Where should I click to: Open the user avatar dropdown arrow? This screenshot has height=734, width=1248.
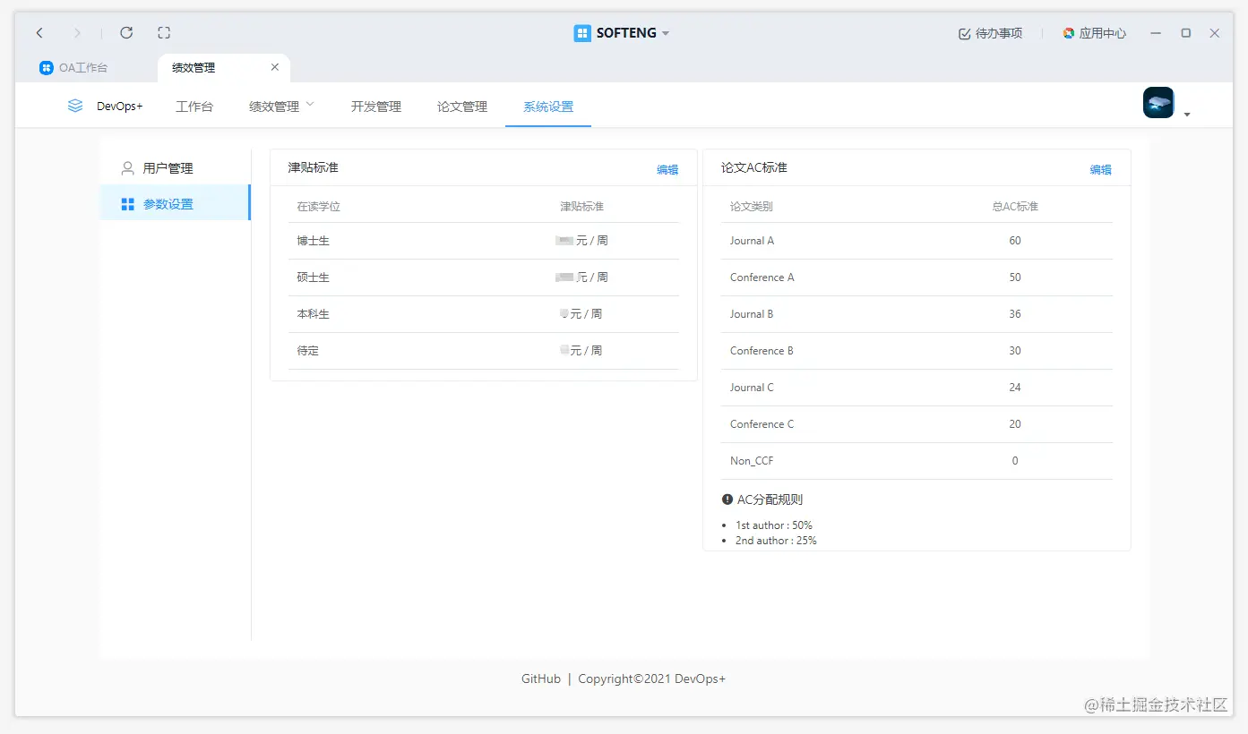1187,112
